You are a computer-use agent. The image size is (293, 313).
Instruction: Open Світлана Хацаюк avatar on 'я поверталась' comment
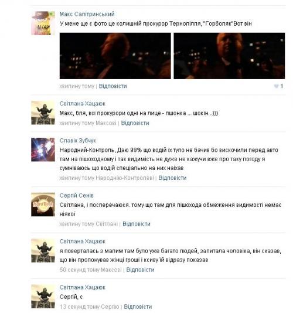43,250
